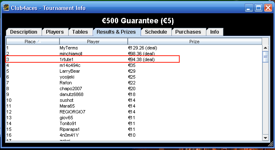Click the €20 prize value
The image size is (275, 150).
point(132,89)
